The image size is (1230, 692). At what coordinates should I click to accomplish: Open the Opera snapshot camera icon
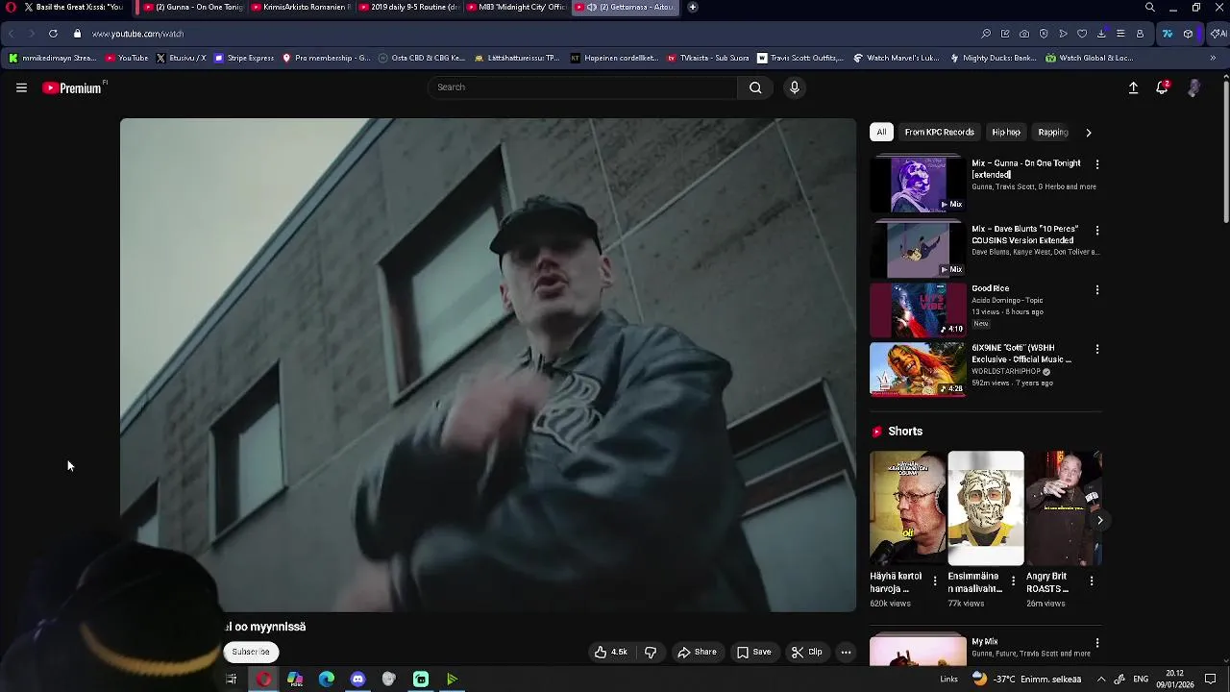[x=1024, y=34]
